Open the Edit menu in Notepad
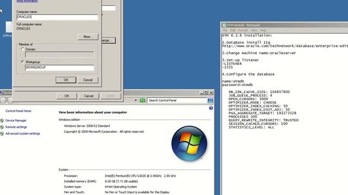 point(233,30)
